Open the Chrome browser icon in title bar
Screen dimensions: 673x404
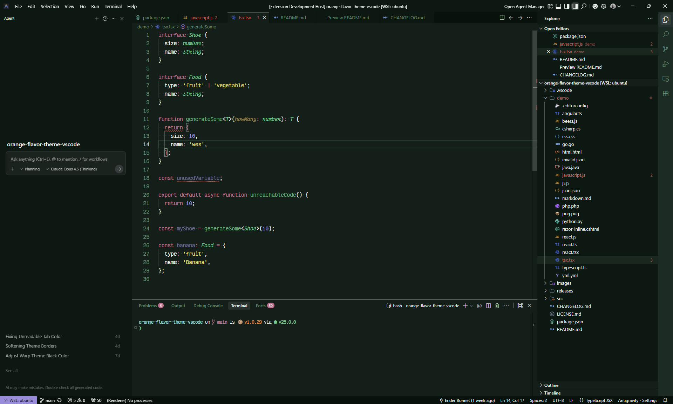click(595, 6)
